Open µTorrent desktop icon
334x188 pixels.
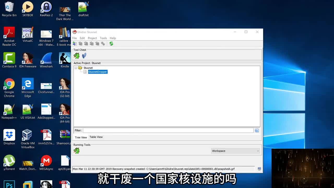pyautogui.click(x=9, y=163)
